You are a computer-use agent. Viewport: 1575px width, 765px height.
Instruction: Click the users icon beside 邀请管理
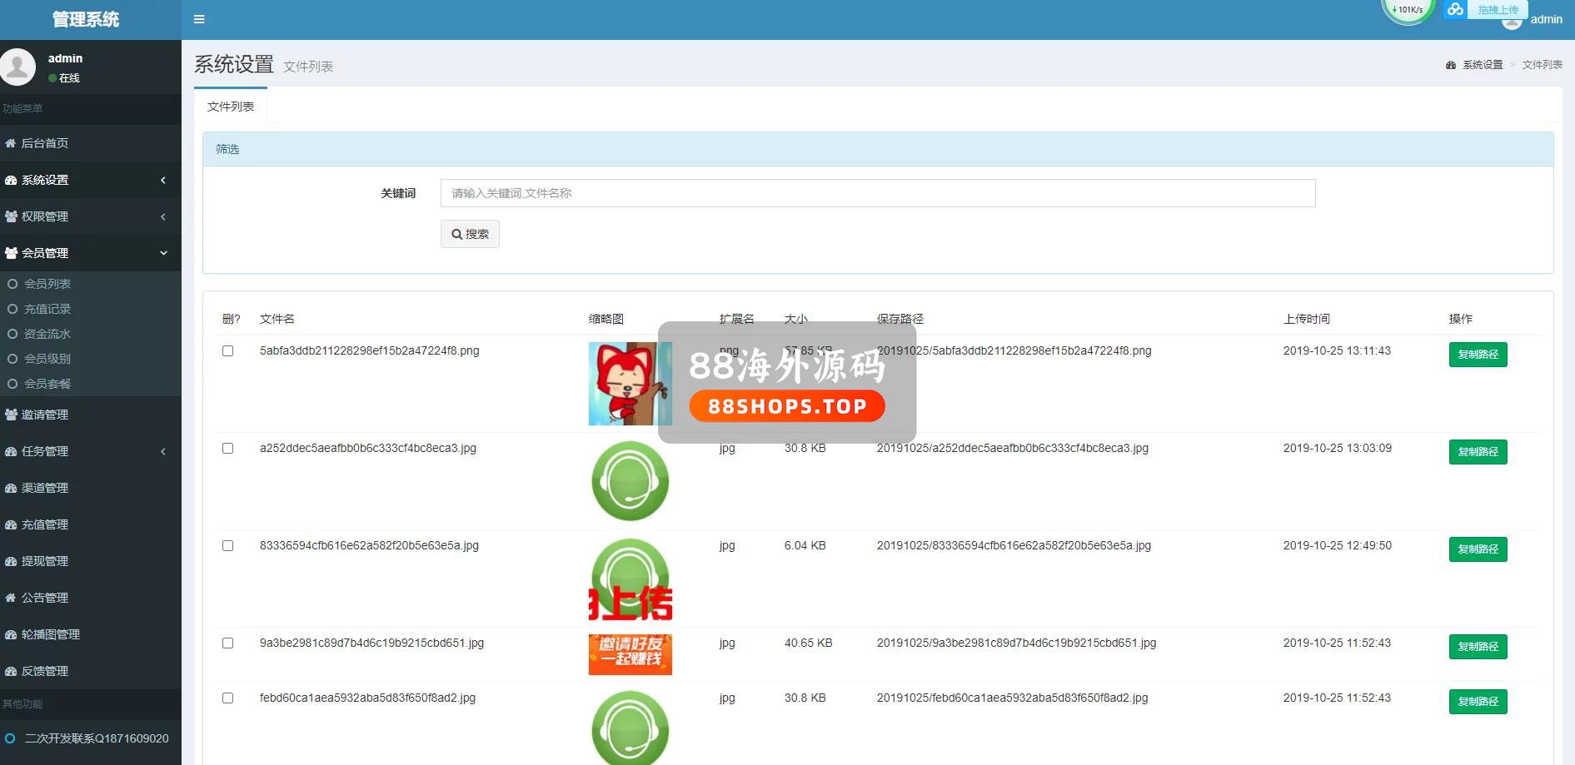tap(11, 415)
